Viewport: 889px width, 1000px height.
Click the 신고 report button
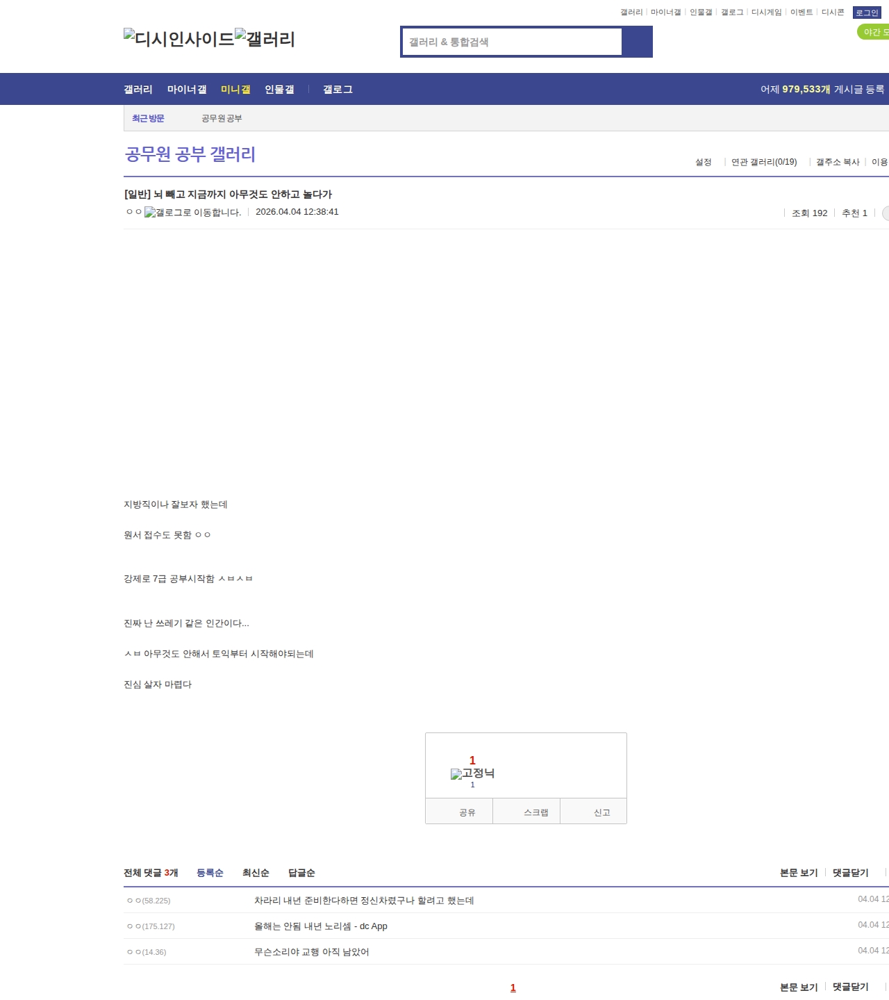tap(594, 812)
